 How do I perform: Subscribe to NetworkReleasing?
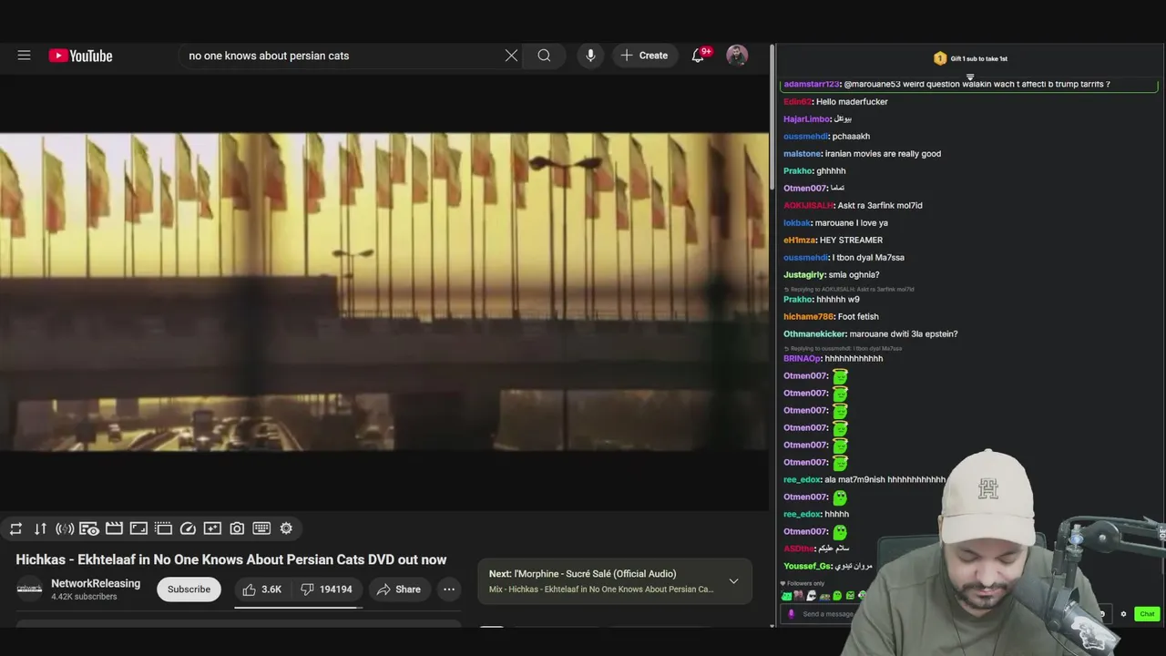[x=189, y=589]
